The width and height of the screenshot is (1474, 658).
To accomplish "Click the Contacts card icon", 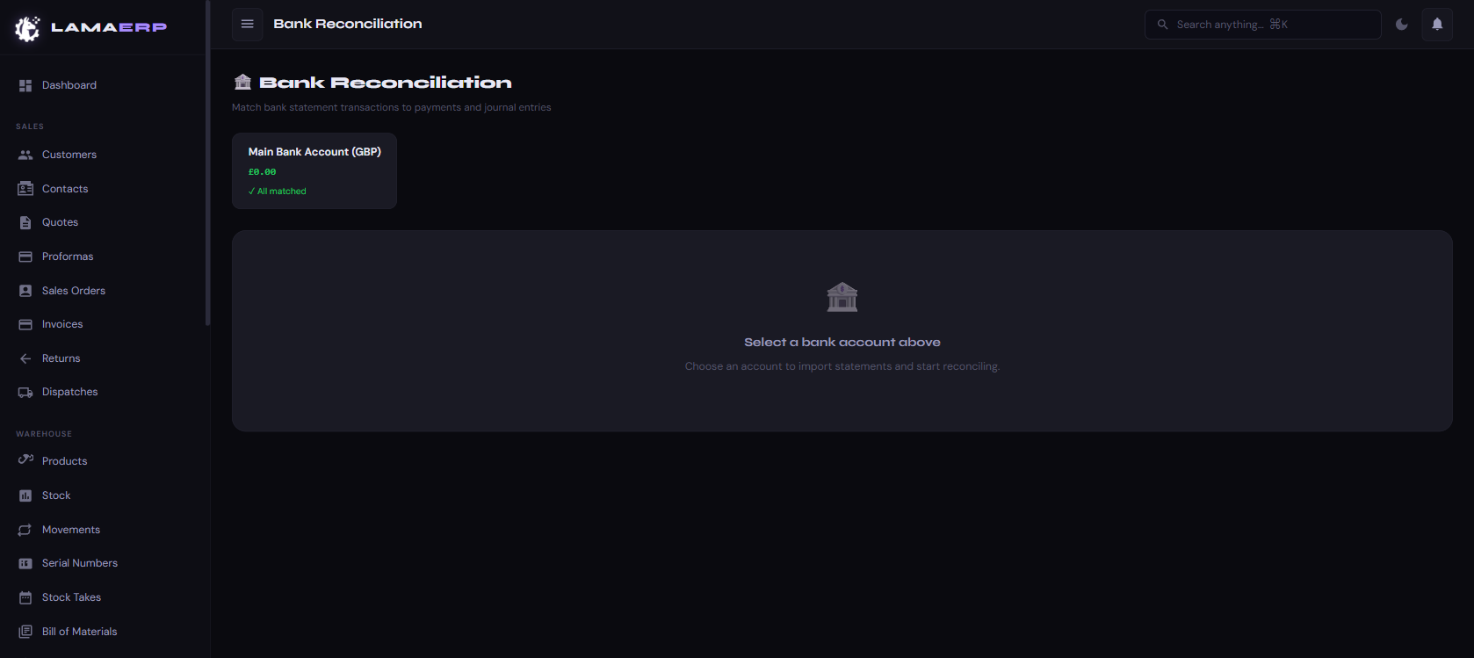I will coord(25,189).
